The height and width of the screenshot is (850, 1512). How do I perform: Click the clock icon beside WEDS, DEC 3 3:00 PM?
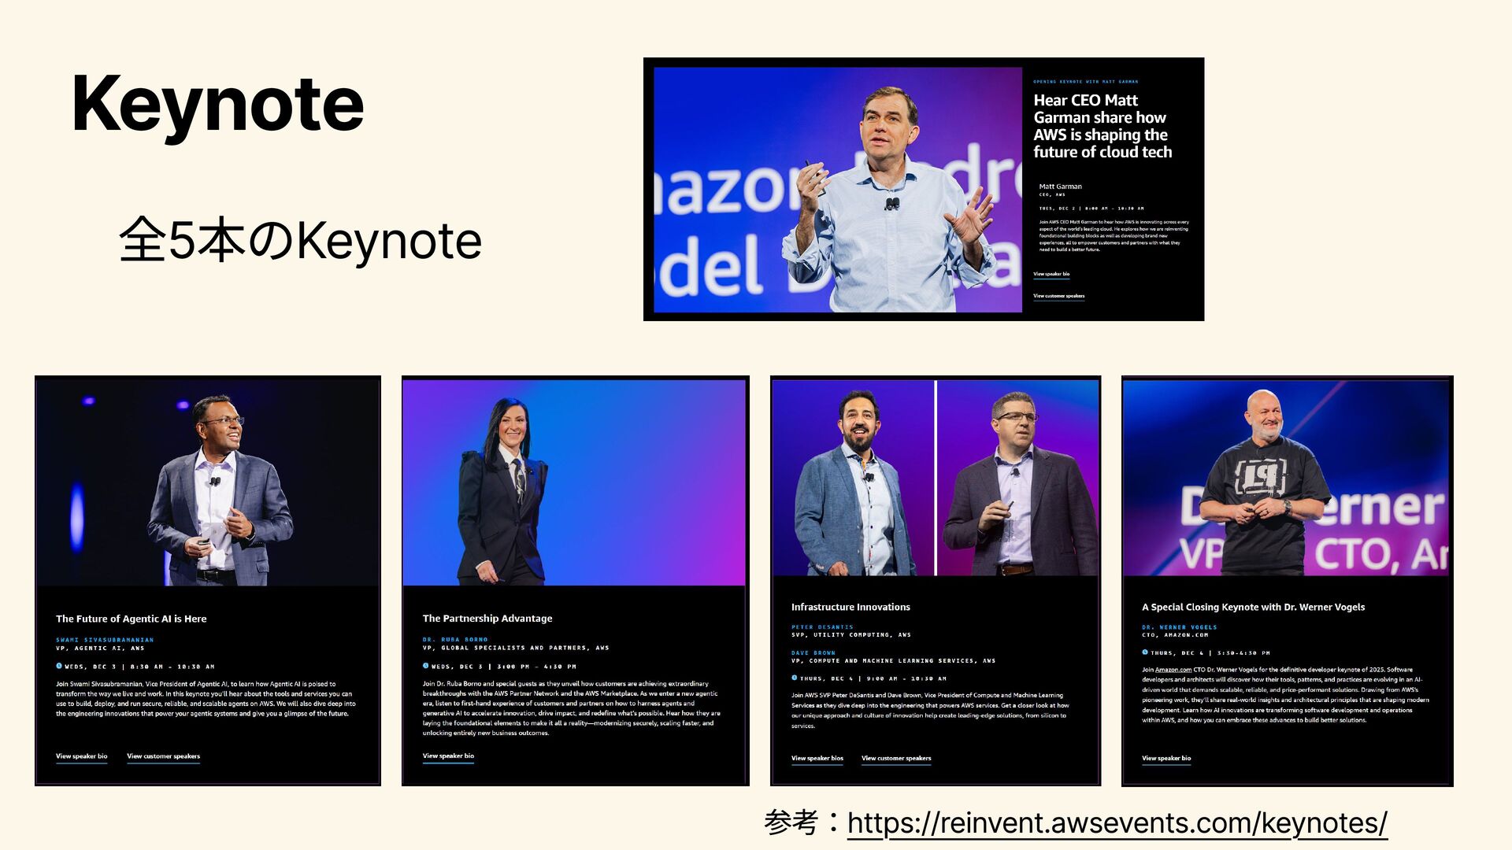click(x=426, y=666)
